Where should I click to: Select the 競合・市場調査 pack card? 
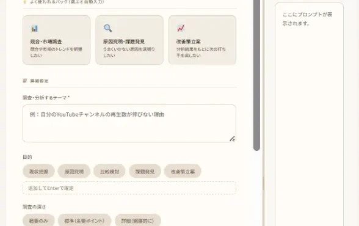[x=57, y=40]
